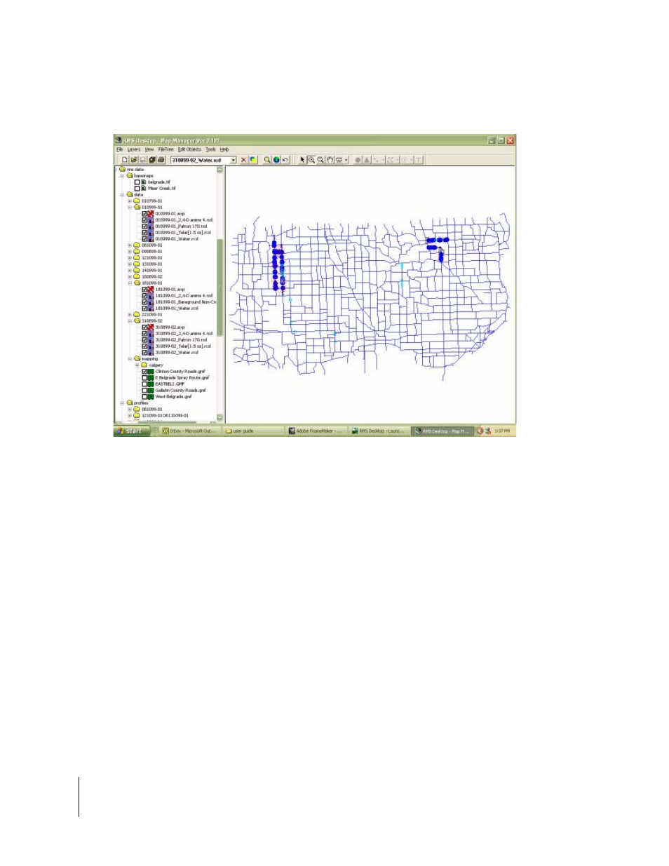The width and height of the screenshot is (669, 866).
Task: Click the globe full extent icon
Action: (276, 160)
